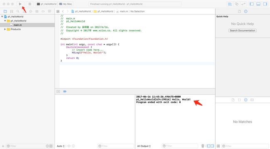Image resolution: width=270 pixels, height=149 pixels.
Task: Go back in editor history
Action: (63, 11)
